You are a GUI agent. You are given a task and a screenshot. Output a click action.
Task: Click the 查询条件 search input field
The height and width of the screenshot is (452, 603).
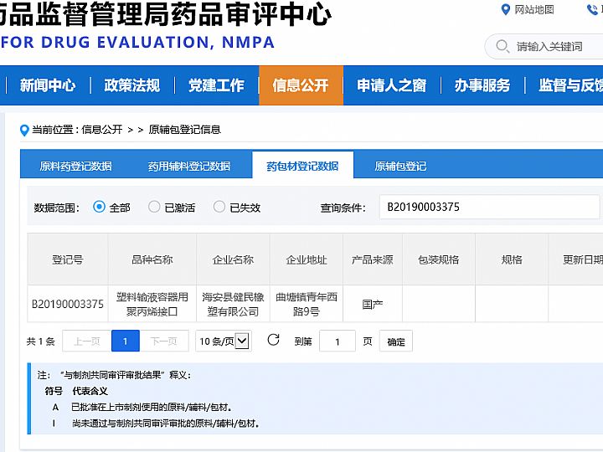490,207
